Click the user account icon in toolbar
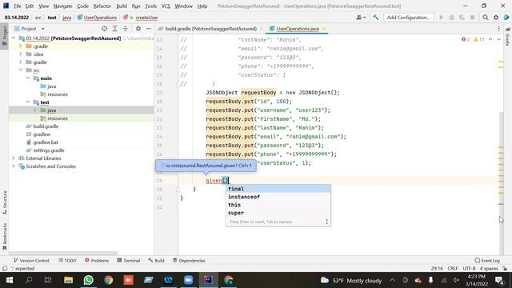 click(361, 18)
